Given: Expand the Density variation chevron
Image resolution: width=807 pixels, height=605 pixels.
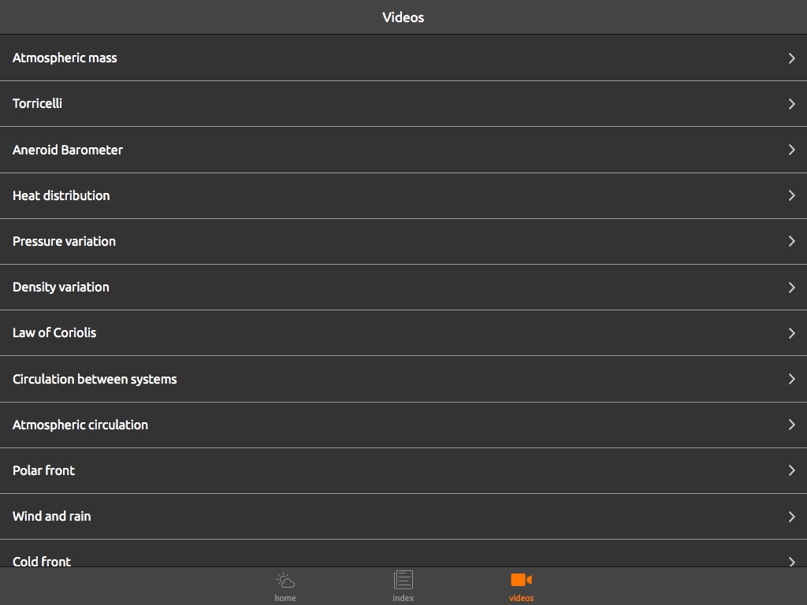Looking at the screenshot, I should point(791,287).
